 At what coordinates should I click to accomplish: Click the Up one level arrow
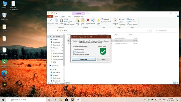click(58, 31)
